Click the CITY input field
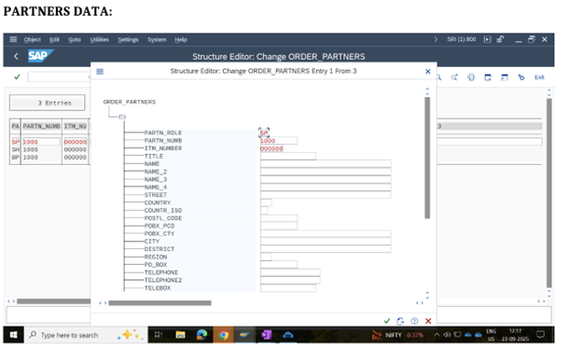The height and width of the screenshot is (361, 582). coord(326,242)
